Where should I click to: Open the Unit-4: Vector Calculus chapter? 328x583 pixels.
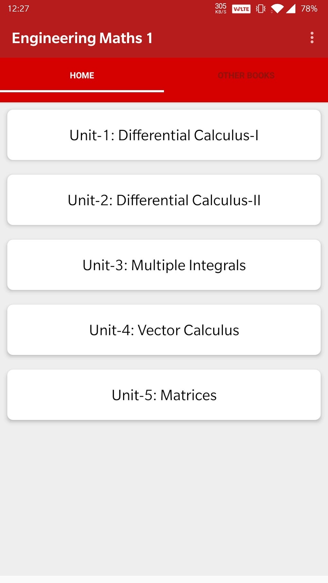[164, 330]
